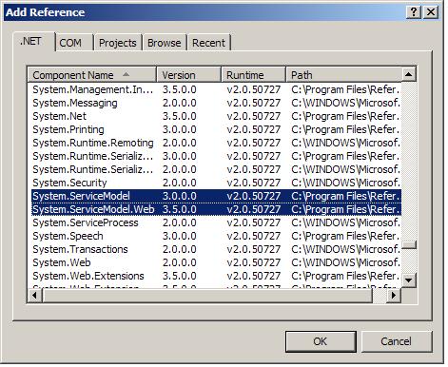
Task: Open the COM tab
Action: (x=74, y=43)
